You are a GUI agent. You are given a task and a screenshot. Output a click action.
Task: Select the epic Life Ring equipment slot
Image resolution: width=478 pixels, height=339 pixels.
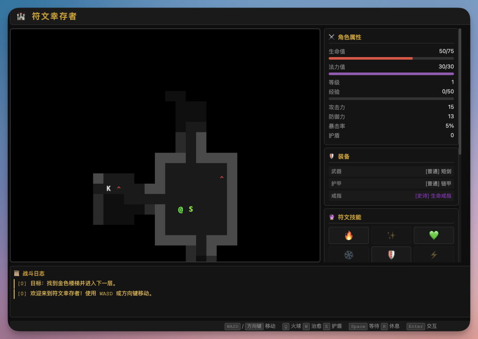coord(391,196)
